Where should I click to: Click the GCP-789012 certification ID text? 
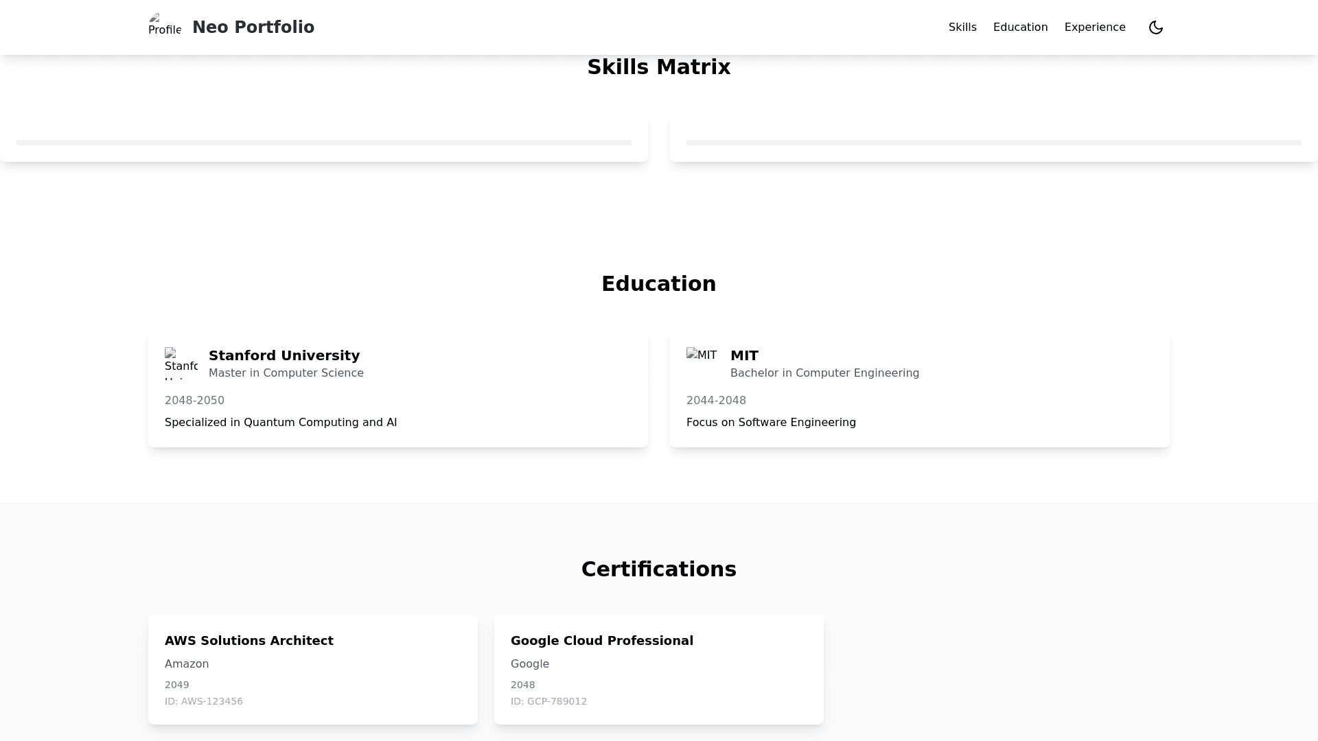(x=548, y=701)
